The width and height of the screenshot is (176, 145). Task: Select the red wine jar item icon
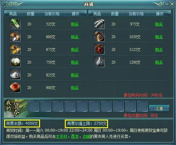click(99, 49)
